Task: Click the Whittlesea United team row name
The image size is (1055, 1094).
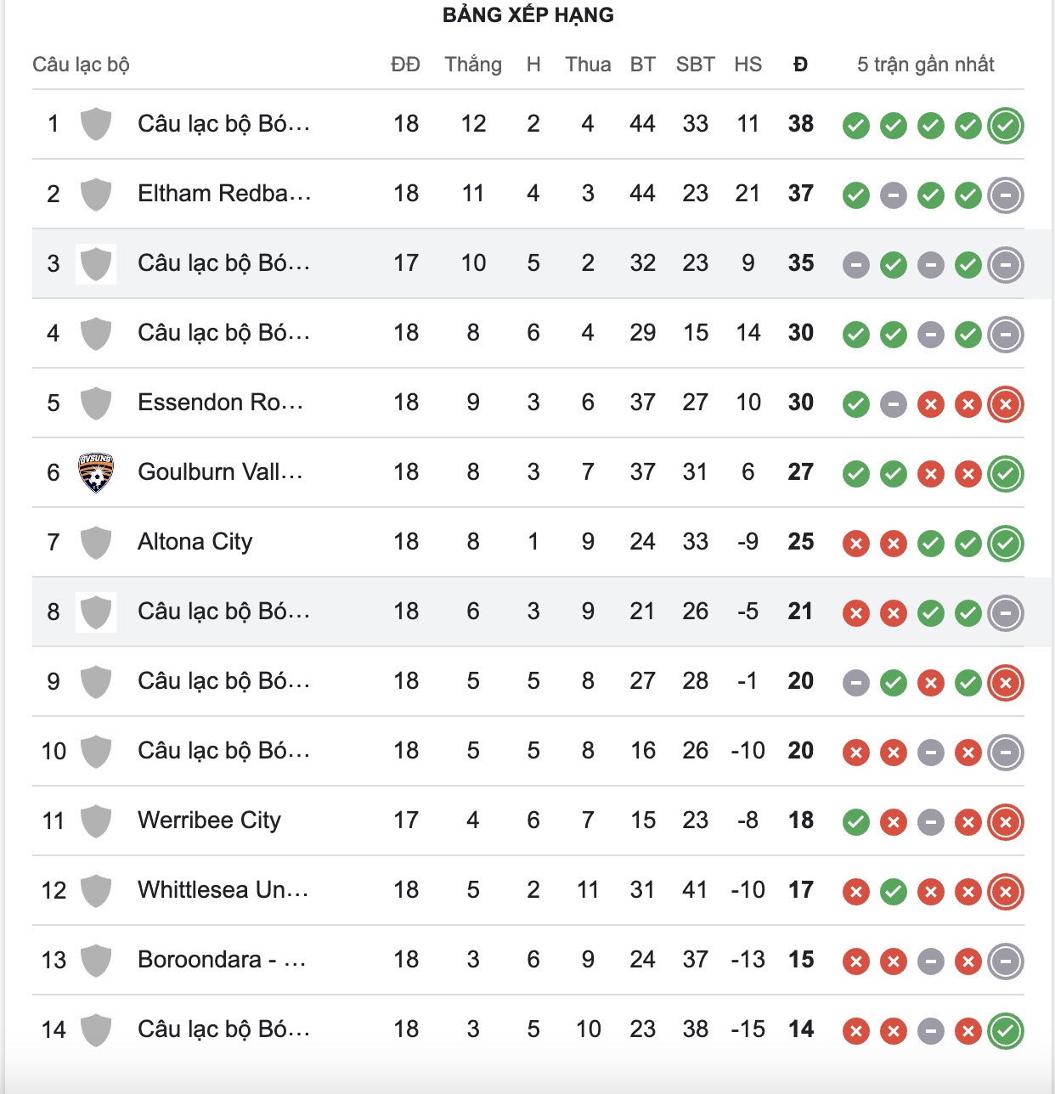Action: (223, 890)
